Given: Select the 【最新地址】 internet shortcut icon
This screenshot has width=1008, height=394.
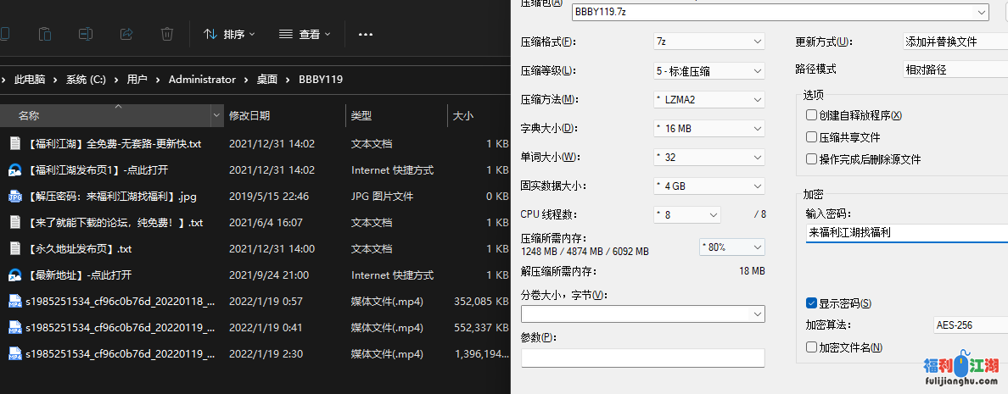Looking at the screenshot, I should click(14, 275).
